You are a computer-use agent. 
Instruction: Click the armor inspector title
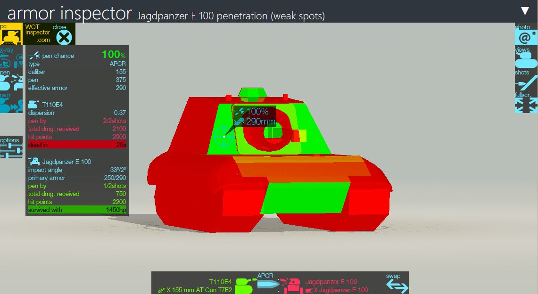pyautogui.click(x=70, y=13)
